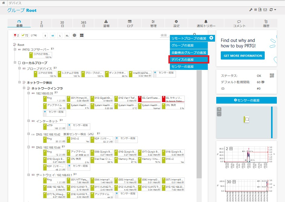The height and width of the screenshot is (202, 285).
Task: Open the 警報 alarms tab
Action: [106, 23]
